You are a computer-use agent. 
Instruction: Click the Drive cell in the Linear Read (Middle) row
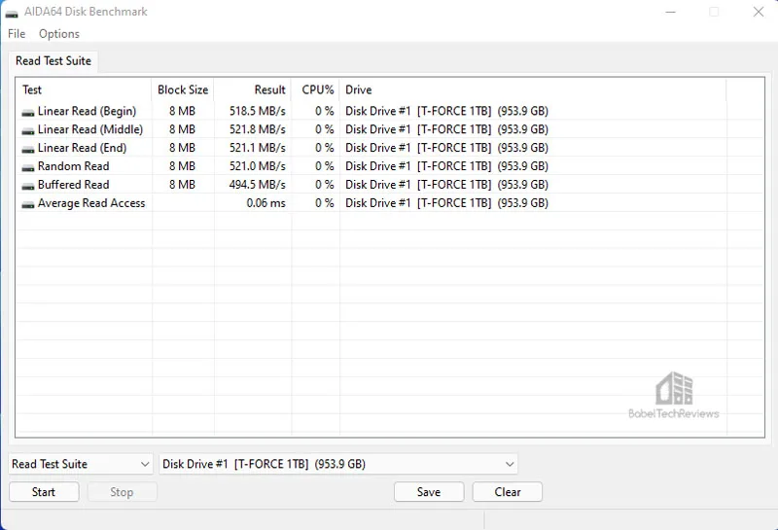[446, 129]
